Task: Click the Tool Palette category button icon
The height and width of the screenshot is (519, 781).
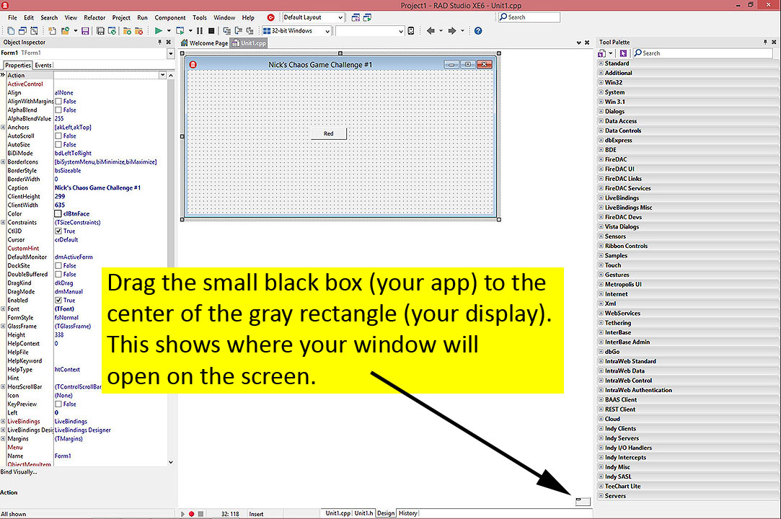Action: tap(602, 53)
